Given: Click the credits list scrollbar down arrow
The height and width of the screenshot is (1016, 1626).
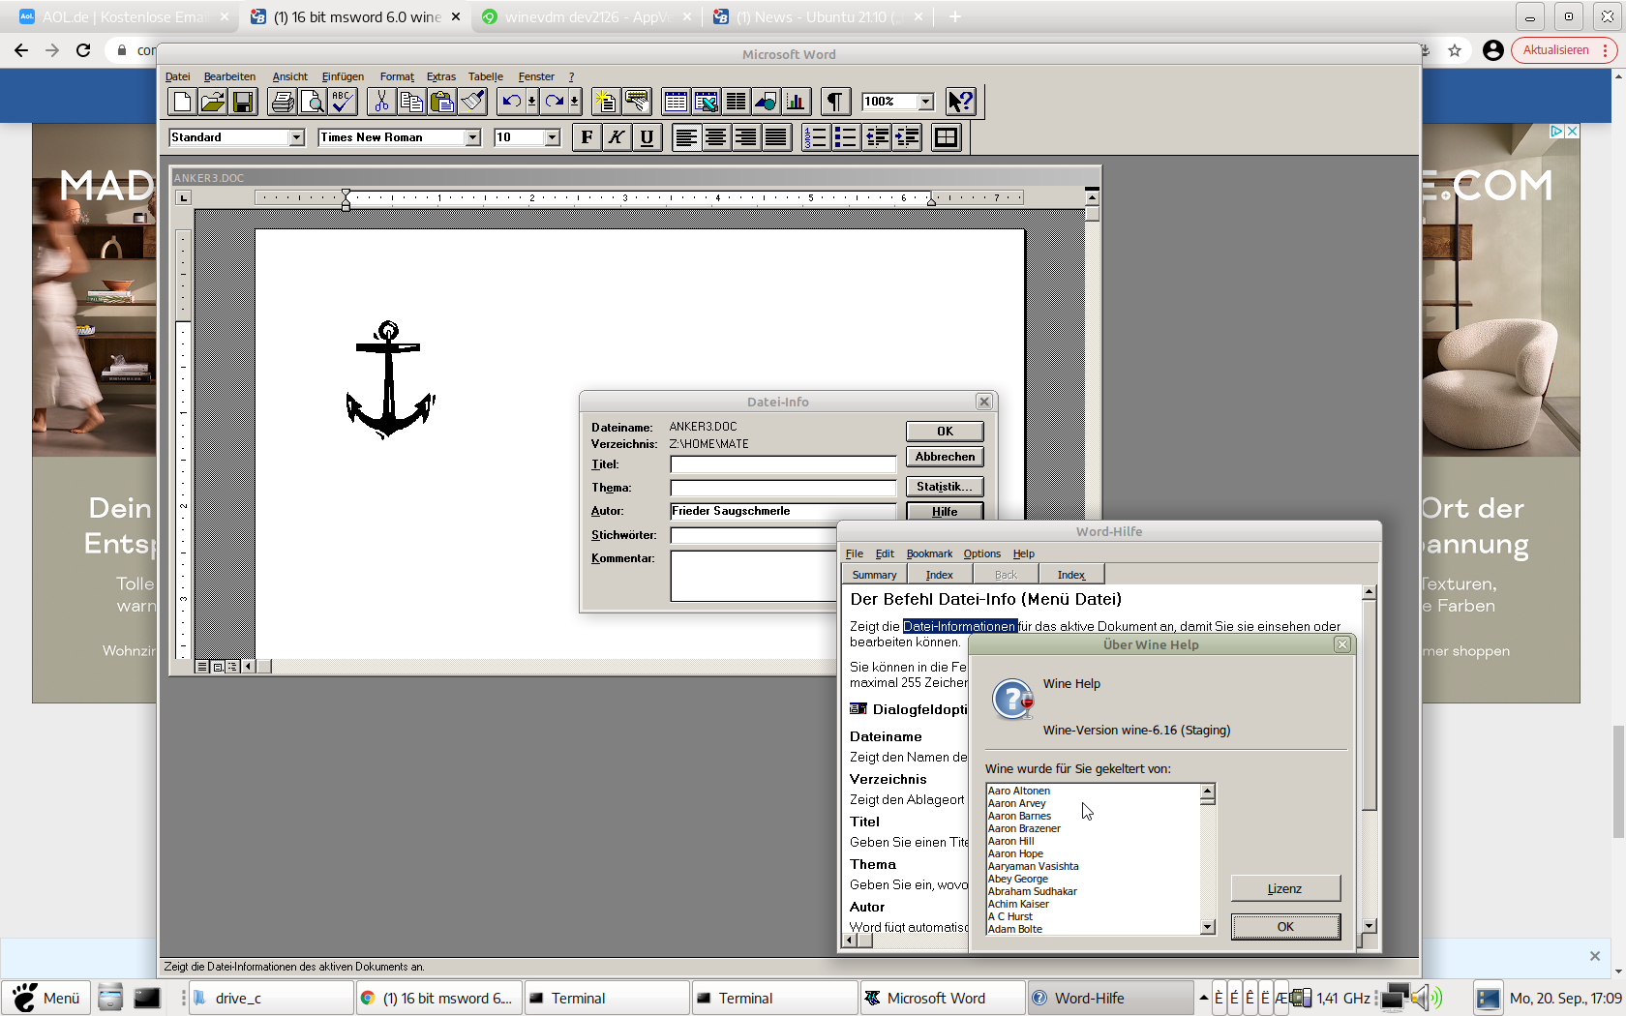Looking at the screenshot, I should (1208, 927).
